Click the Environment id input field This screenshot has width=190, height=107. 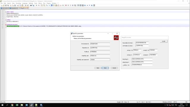tap(100, 44)
